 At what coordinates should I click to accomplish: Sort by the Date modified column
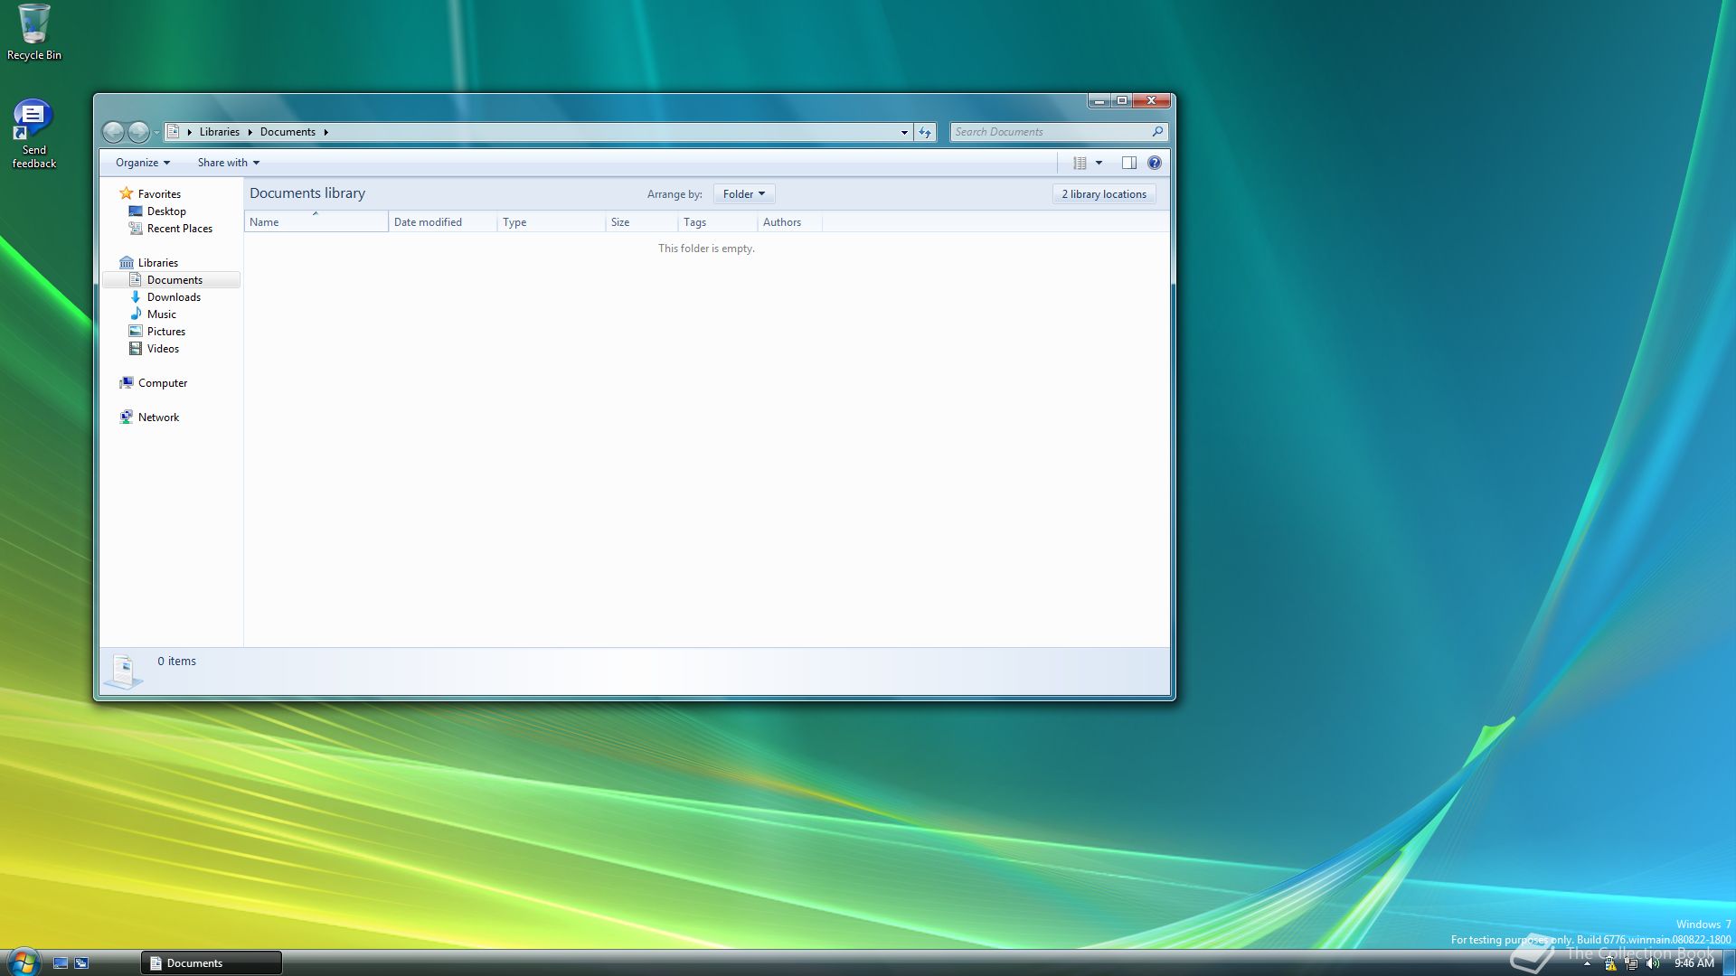[x=443, y=222]
